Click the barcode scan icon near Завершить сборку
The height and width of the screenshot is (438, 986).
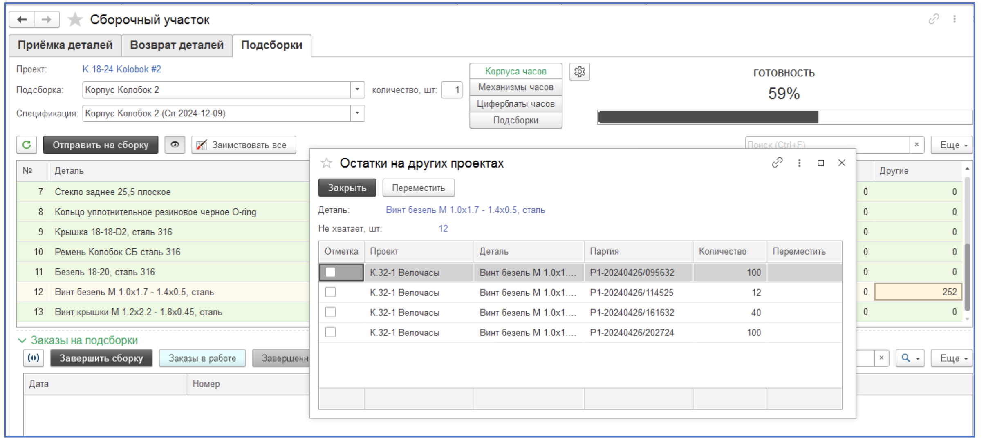34,358
